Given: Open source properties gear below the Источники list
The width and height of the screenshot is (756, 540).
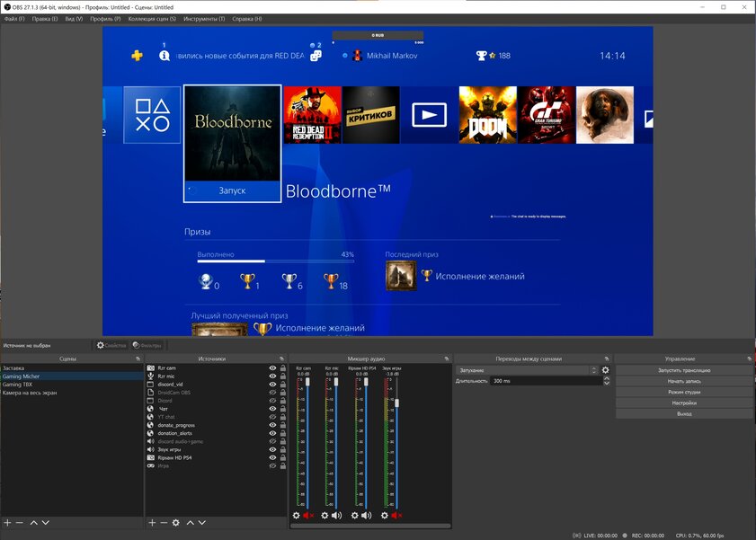Looking at the screenshot, I should 176,523.
